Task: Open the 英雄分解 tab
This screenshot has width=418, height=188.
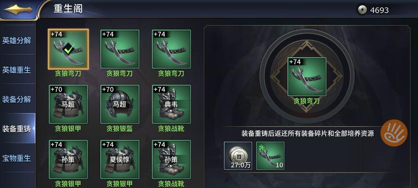Action: tap(17, 40)
